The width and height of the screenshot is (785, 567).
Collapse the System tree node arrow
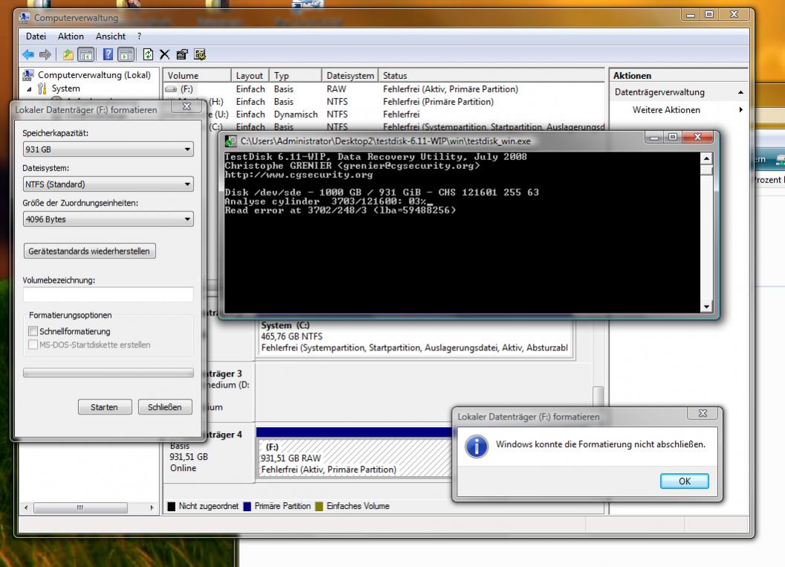point(29,89)
